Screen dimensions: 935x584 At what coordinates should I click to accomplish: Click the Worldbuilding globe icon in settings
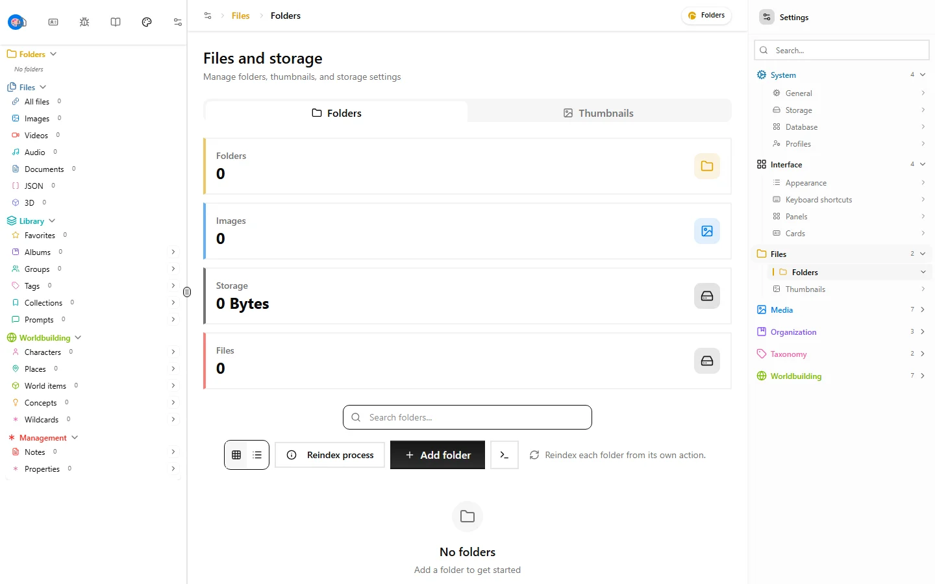click(x=762, y=376)
